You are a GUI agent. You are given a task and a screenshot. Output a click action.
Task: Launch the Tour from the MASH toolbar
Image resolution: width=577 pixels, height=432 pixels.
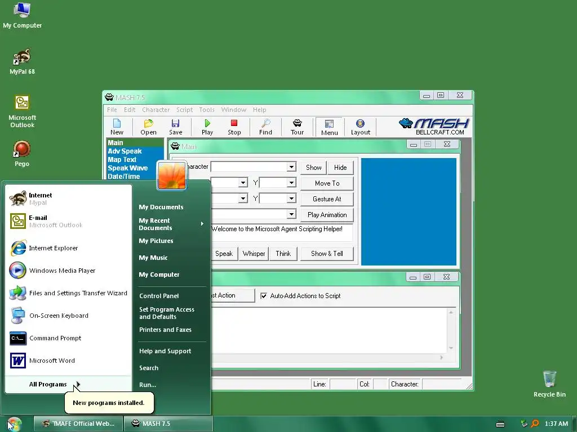(297, 127)
